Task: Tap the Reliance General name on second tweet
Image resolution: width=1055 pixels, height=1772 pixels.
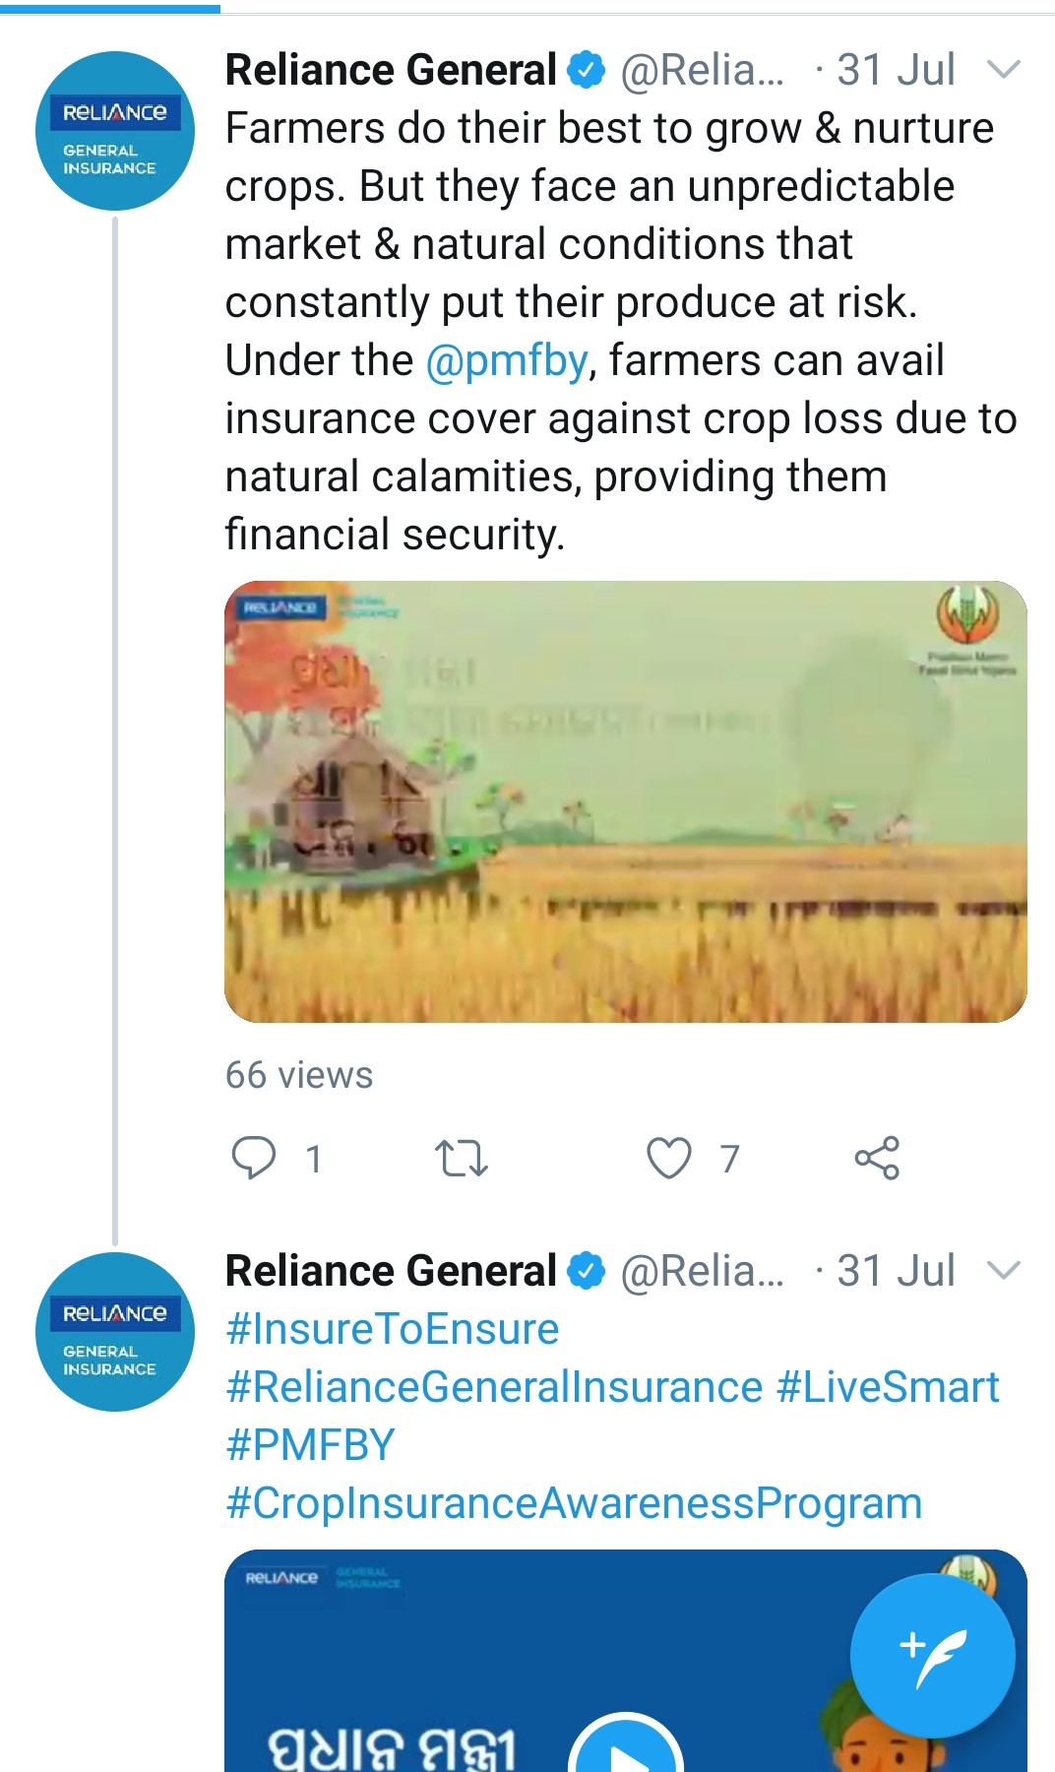Action: (391, 1270)
